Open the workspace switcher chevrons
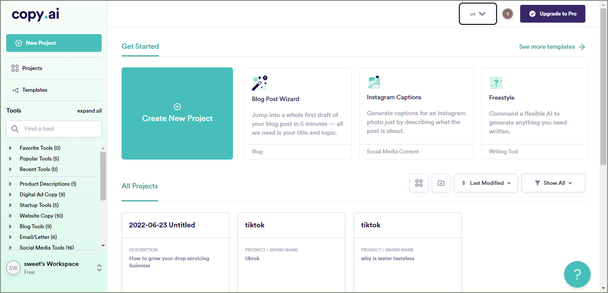 (x=99, y=268)
